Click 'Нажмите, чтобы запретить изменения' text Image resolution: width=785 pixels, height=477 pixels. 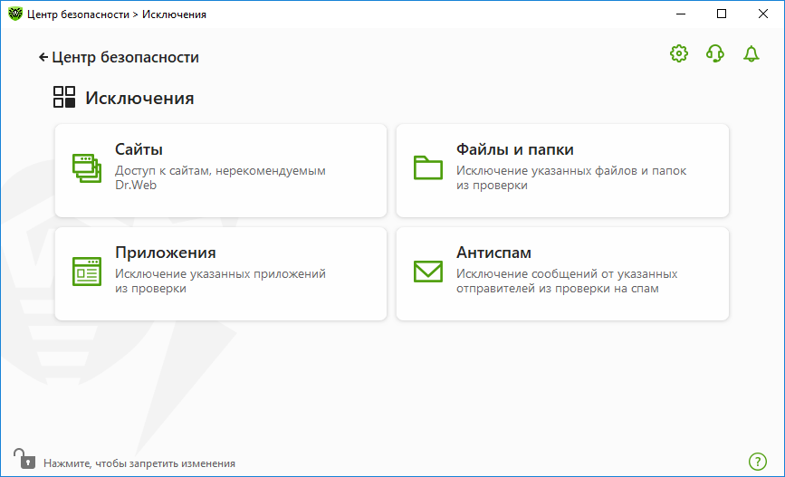click(x=139, y=463)
